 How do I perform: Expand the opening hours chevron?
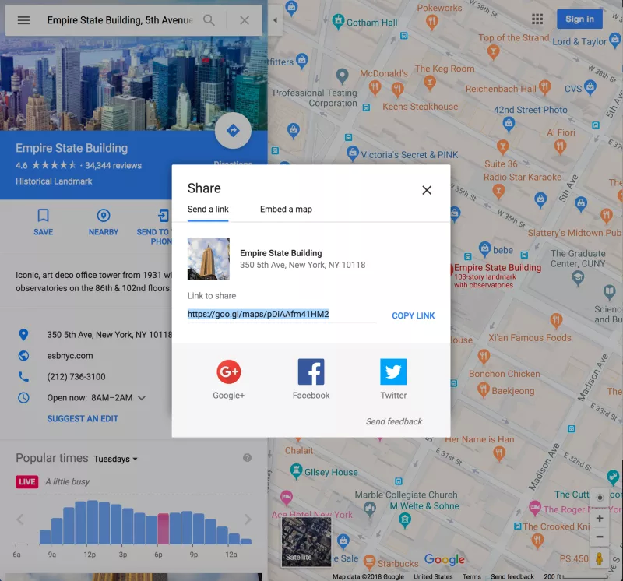click(142, 398)
